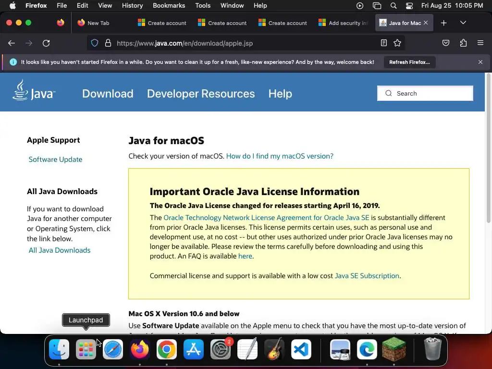
Task: Go back with the back arrow
Action: (12, 43)
